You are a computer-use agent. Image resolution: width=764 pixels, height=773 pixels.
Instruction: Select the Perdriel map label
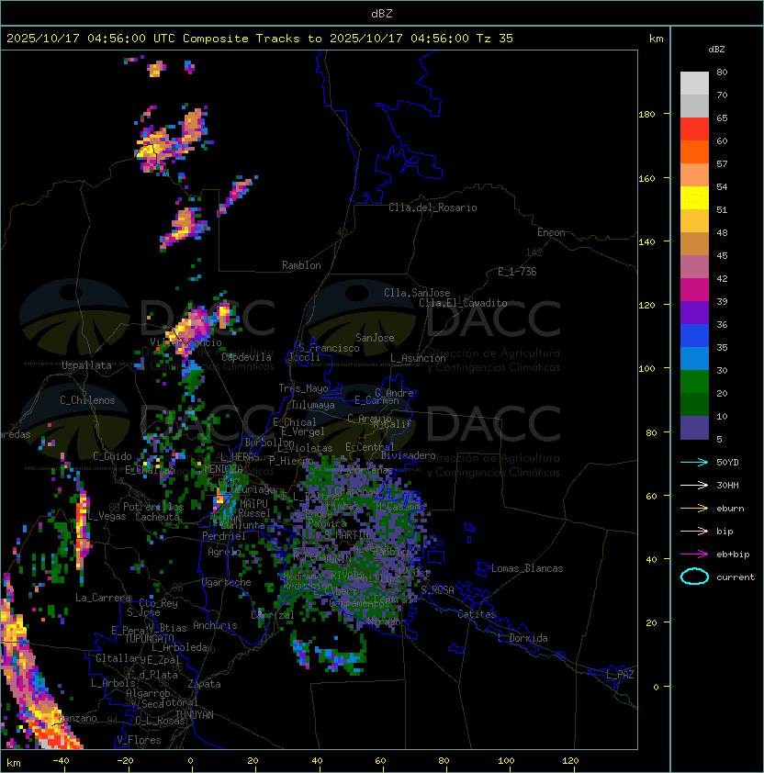(x=224, y=536)
